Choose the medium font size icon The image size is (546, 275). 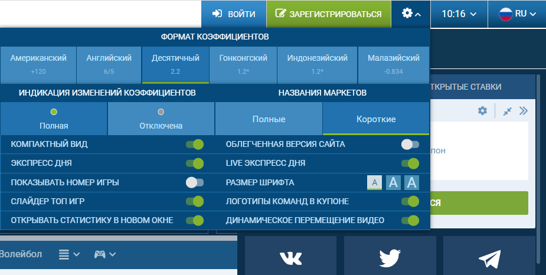click(393, 182)
